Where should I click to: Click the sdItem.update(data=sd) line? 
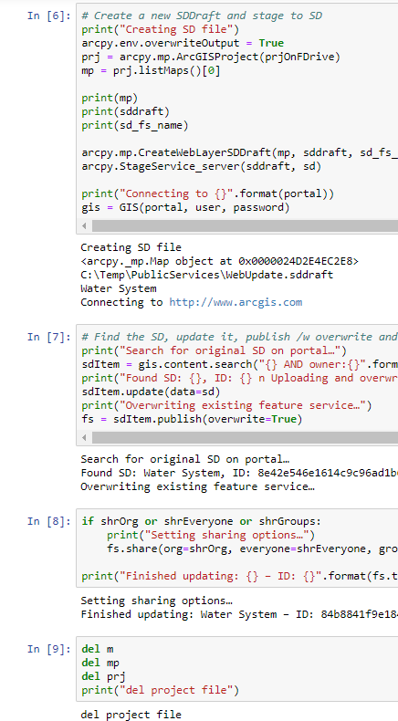151,392
